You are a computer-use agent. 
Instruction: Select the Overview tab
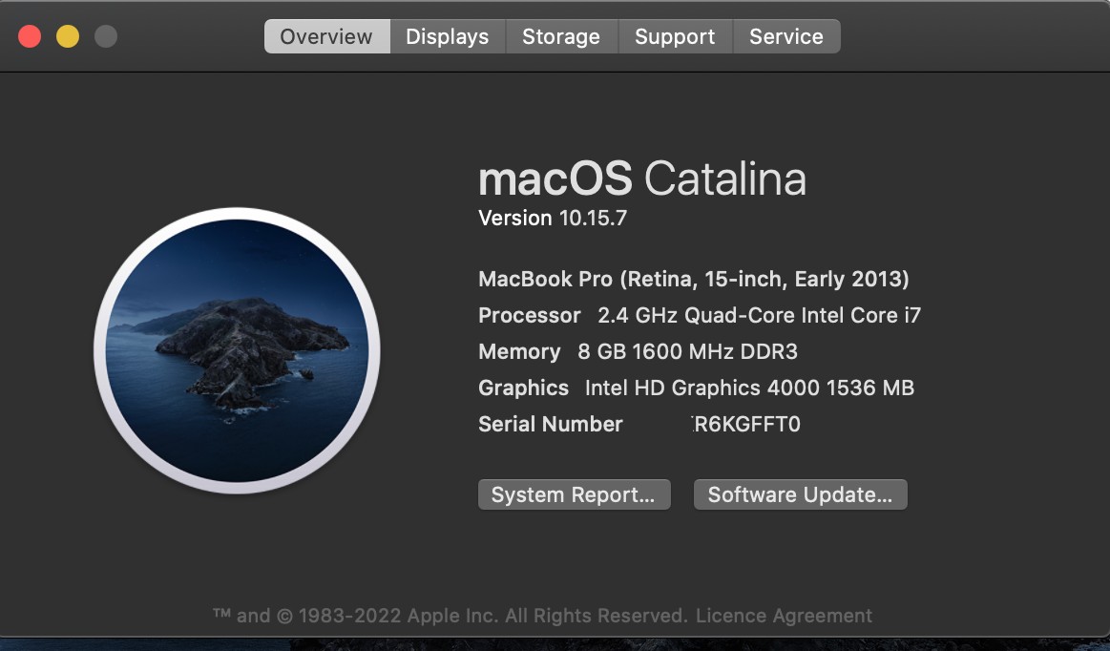tap(326, 37)
